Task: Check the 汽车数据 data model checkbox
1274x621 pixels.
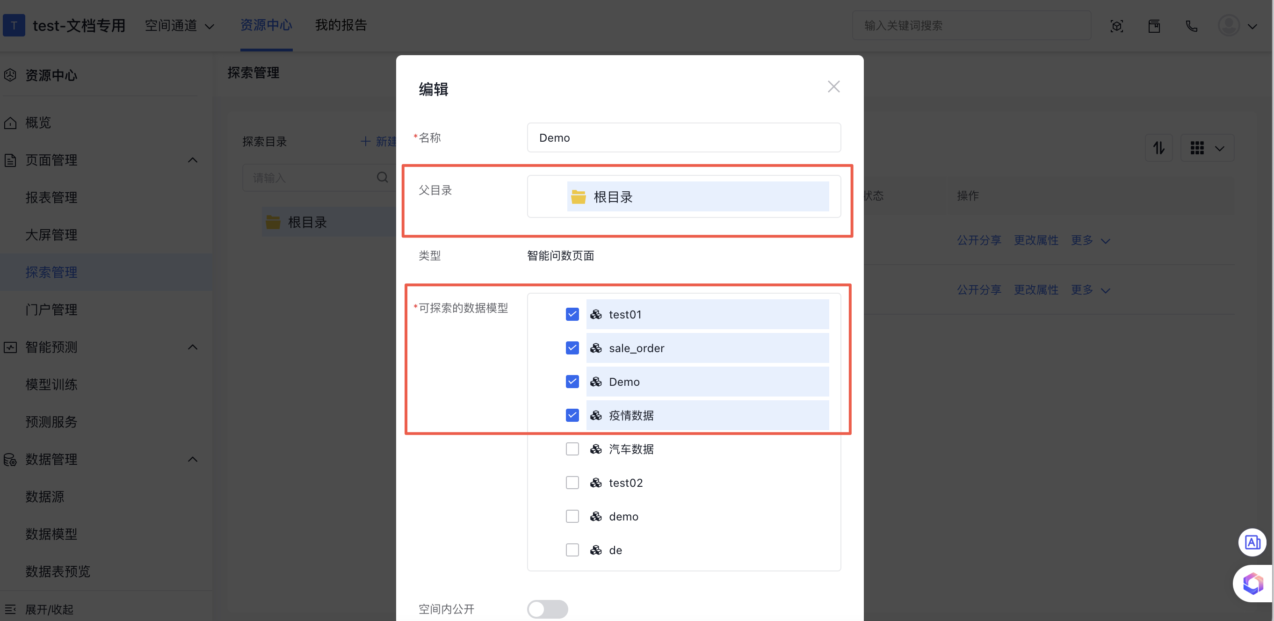Action: click(572, 449)
